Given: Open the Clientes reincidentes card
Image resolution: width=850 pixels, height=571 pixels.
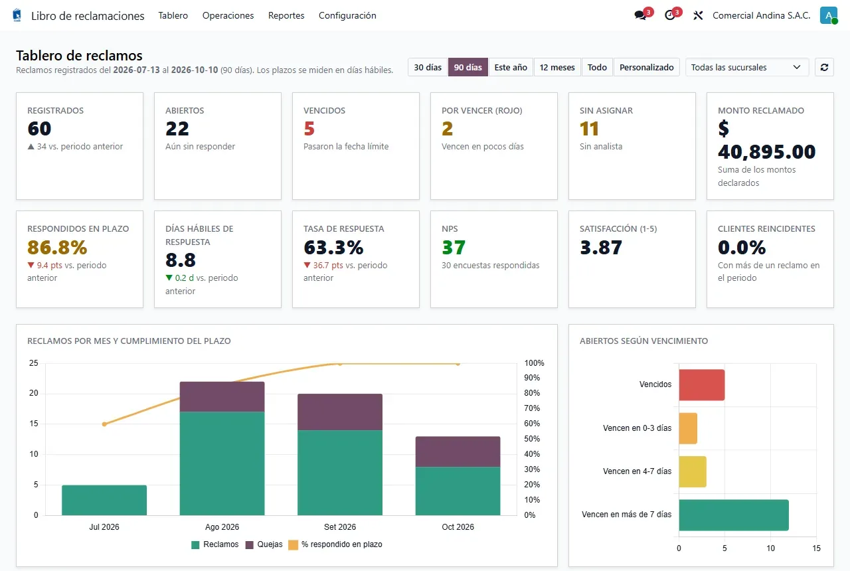Looking at the screenshot, I should coord(770,260).
